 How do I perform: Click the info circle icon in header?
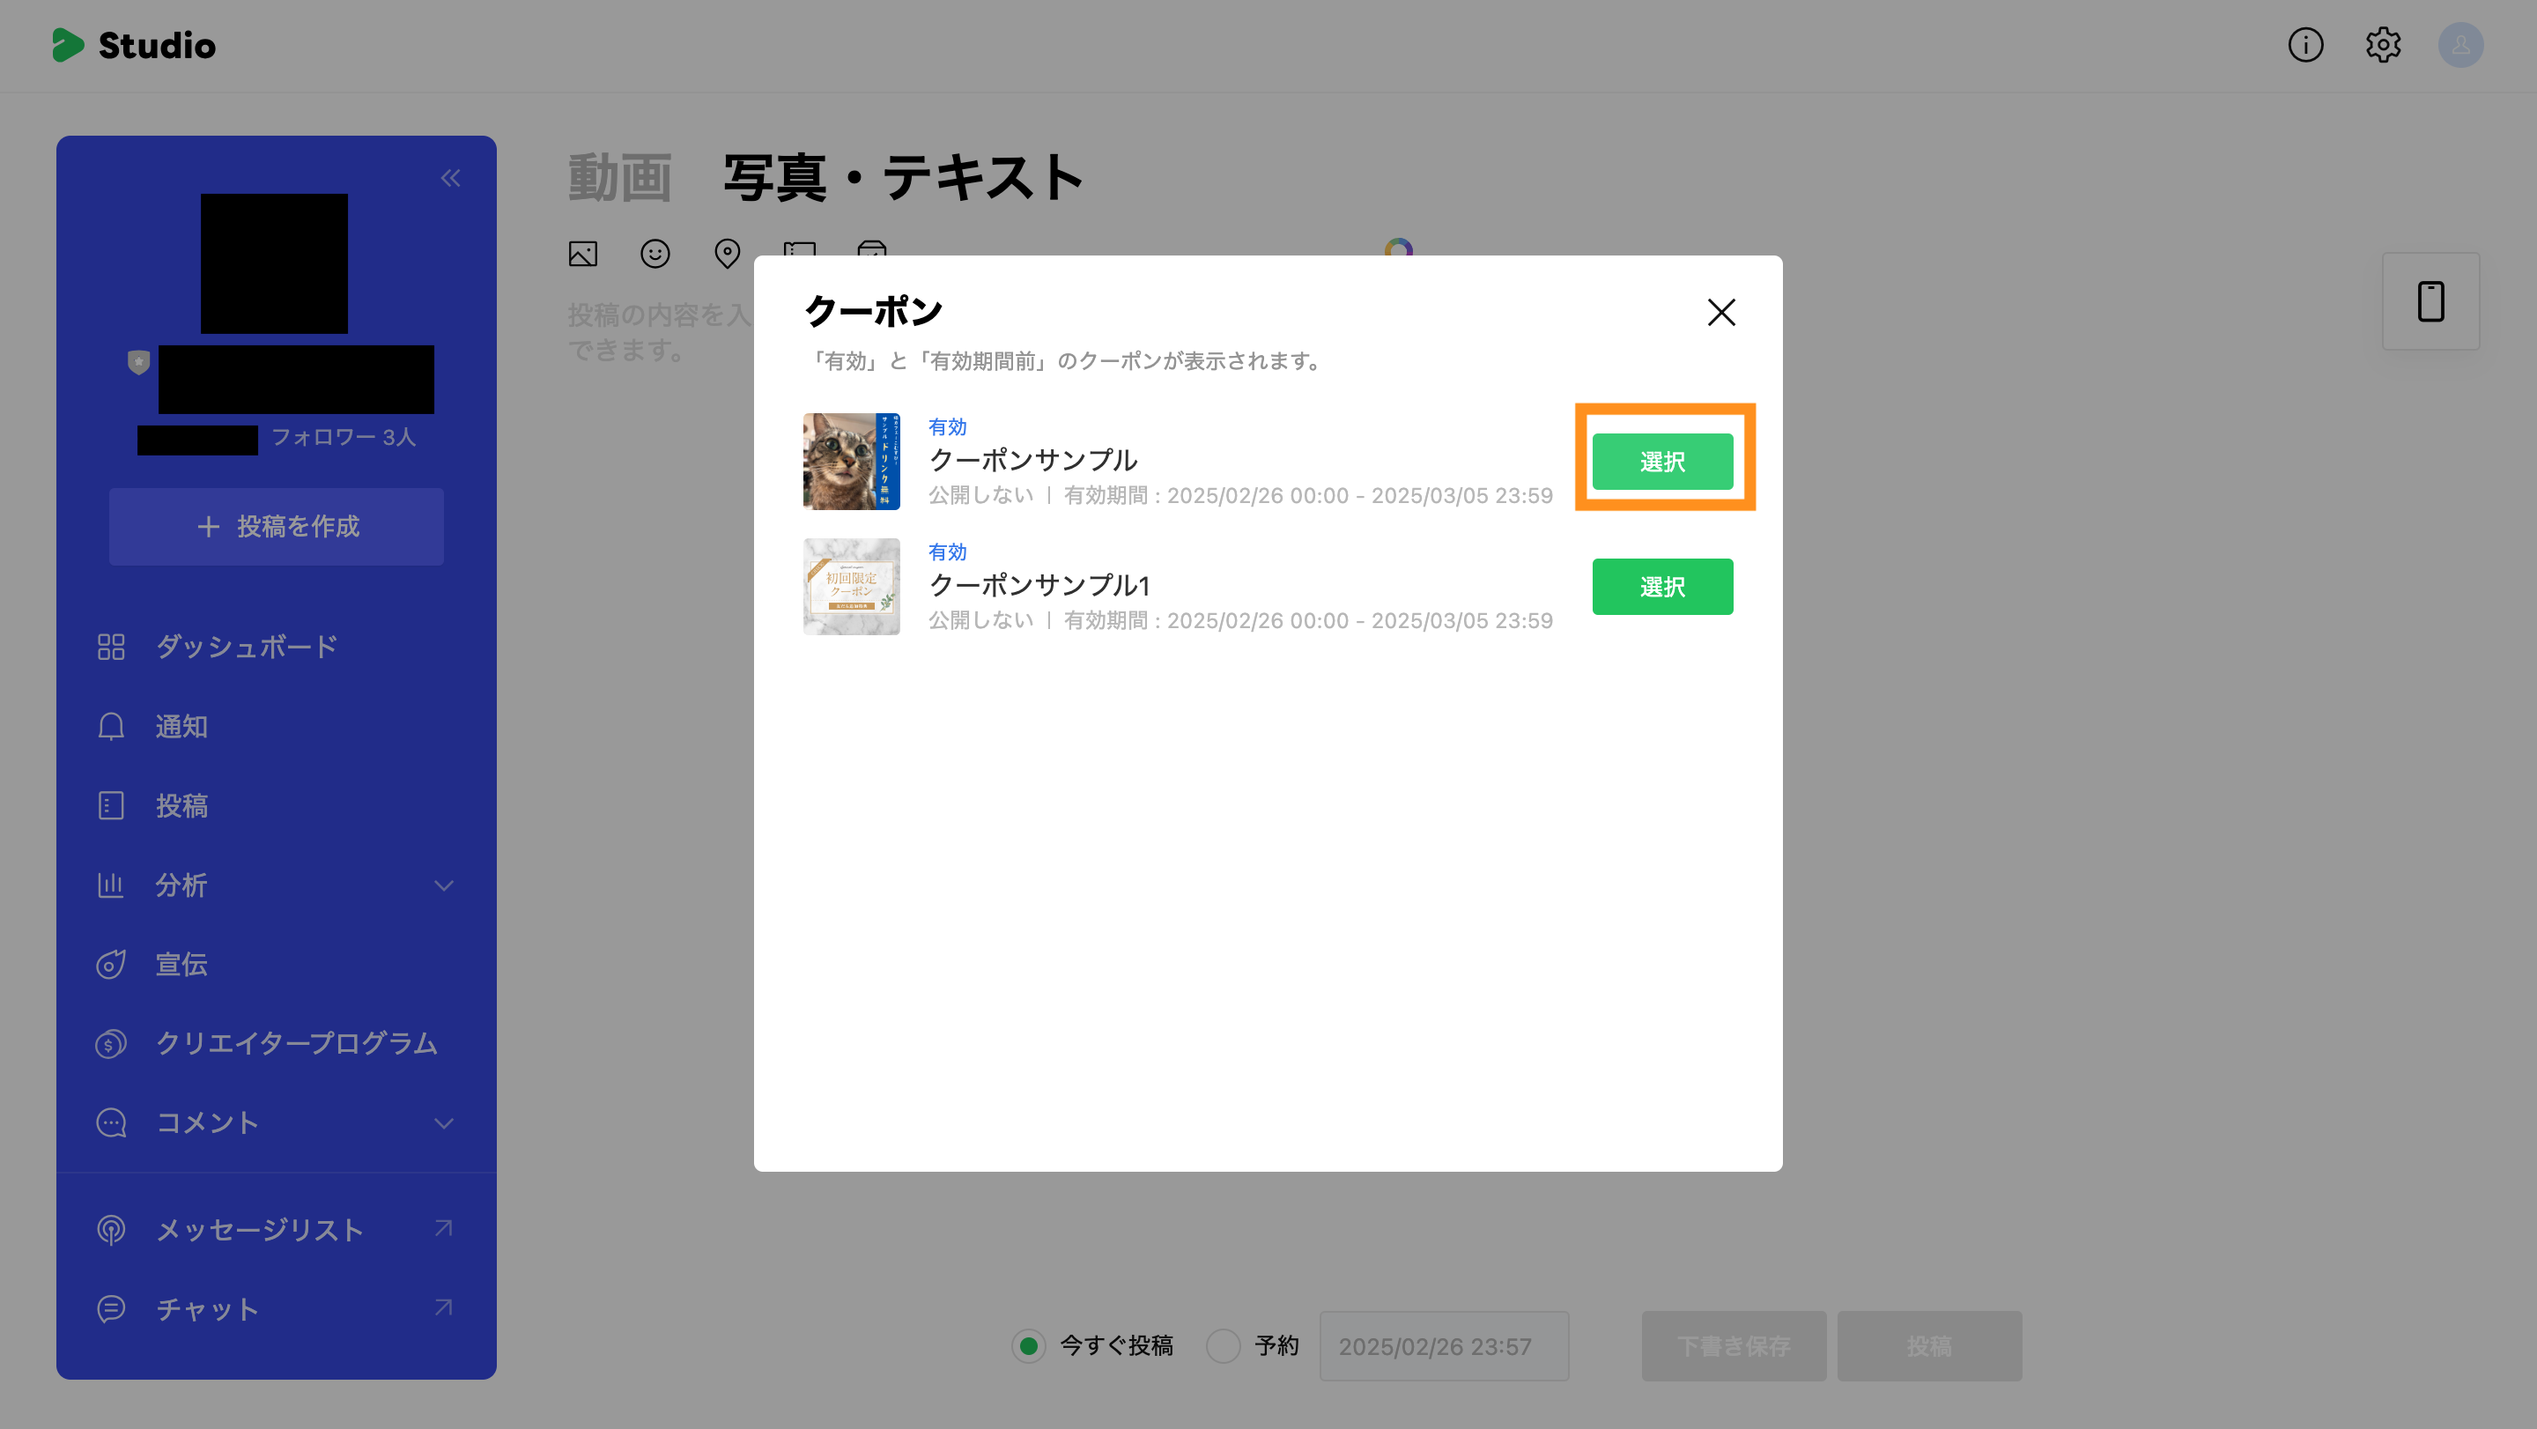[2304, 45]
